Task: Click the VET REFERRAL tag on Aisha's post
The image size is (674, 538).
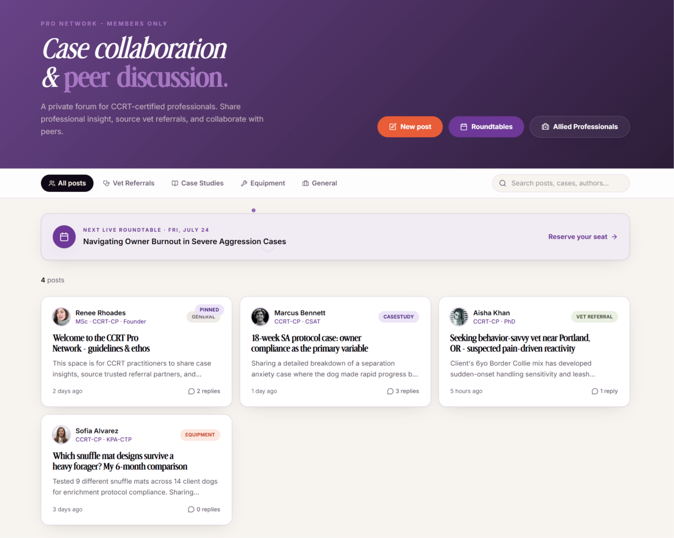Action: [x=594, y=317]
